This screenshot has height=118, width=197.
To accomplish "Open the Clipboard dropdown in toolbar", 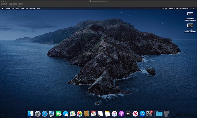I will click(x=21, y=4).
